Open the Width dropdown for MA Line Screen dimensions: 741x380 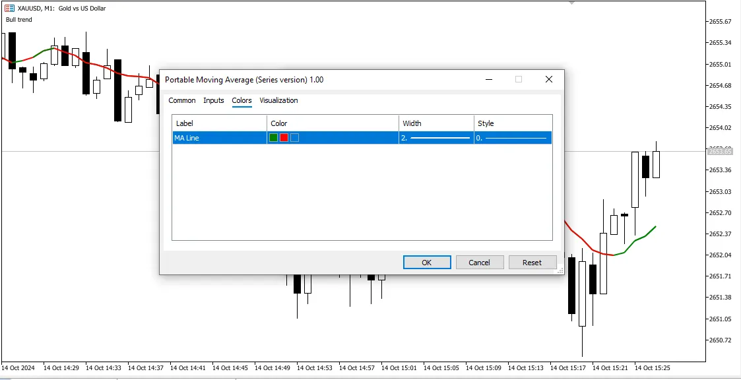point(436,138)
